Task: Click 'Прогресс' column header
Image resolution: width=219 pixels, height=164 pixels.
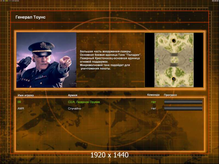Action: pyautogui.click(x=170, y=95)
